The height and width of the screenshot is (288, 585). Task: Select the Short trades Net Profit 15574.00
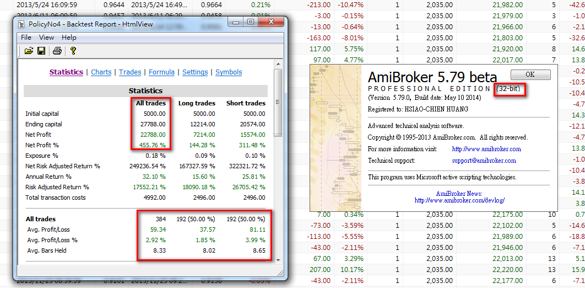click(x=253, y=135)
